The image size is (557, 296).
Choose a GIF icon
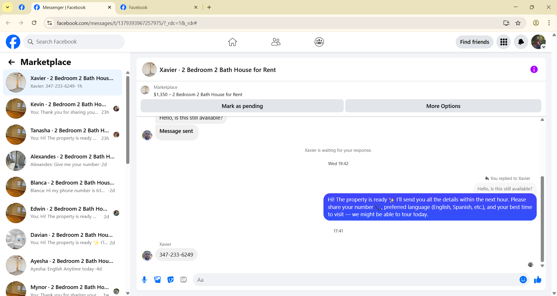[x=184, y=280]
